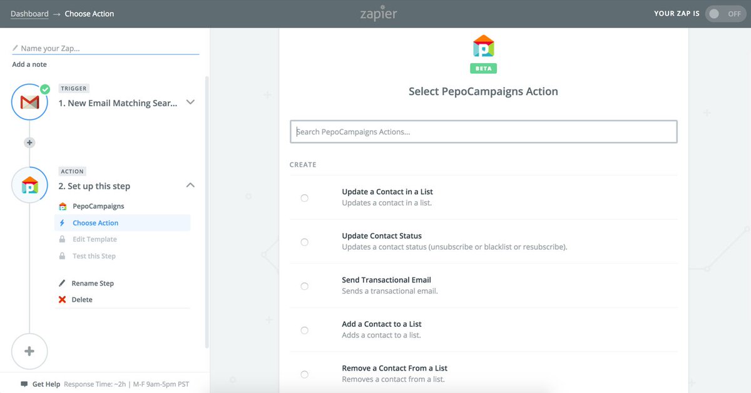This screenshot has width=751, height=393.
Task: Click 'Adds a contact to a list.' description
Action: 381,336
